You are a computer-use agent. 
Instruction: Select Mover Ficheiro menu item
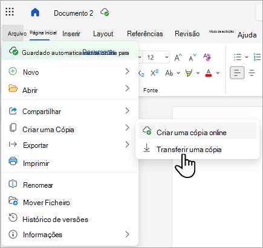(70, 202)
